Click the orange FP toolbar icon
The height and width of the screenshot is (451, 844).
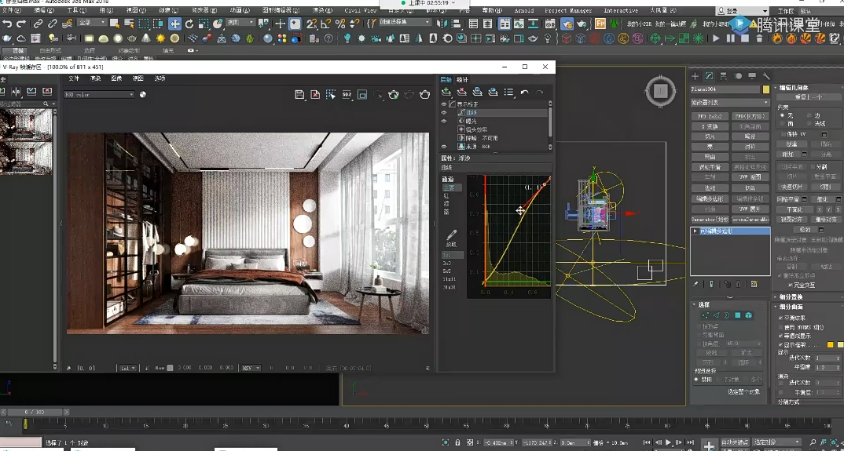600,24
